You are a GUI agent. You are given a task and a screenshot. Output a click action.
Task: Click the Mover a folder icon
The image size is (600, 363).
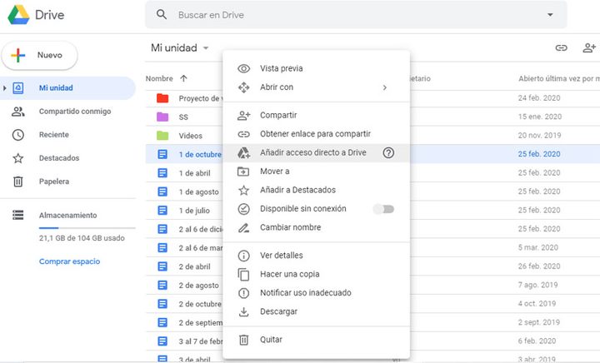pos(243,172)
